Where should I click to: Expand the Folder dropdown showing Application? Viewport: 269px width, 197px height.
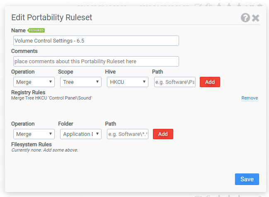81,134
